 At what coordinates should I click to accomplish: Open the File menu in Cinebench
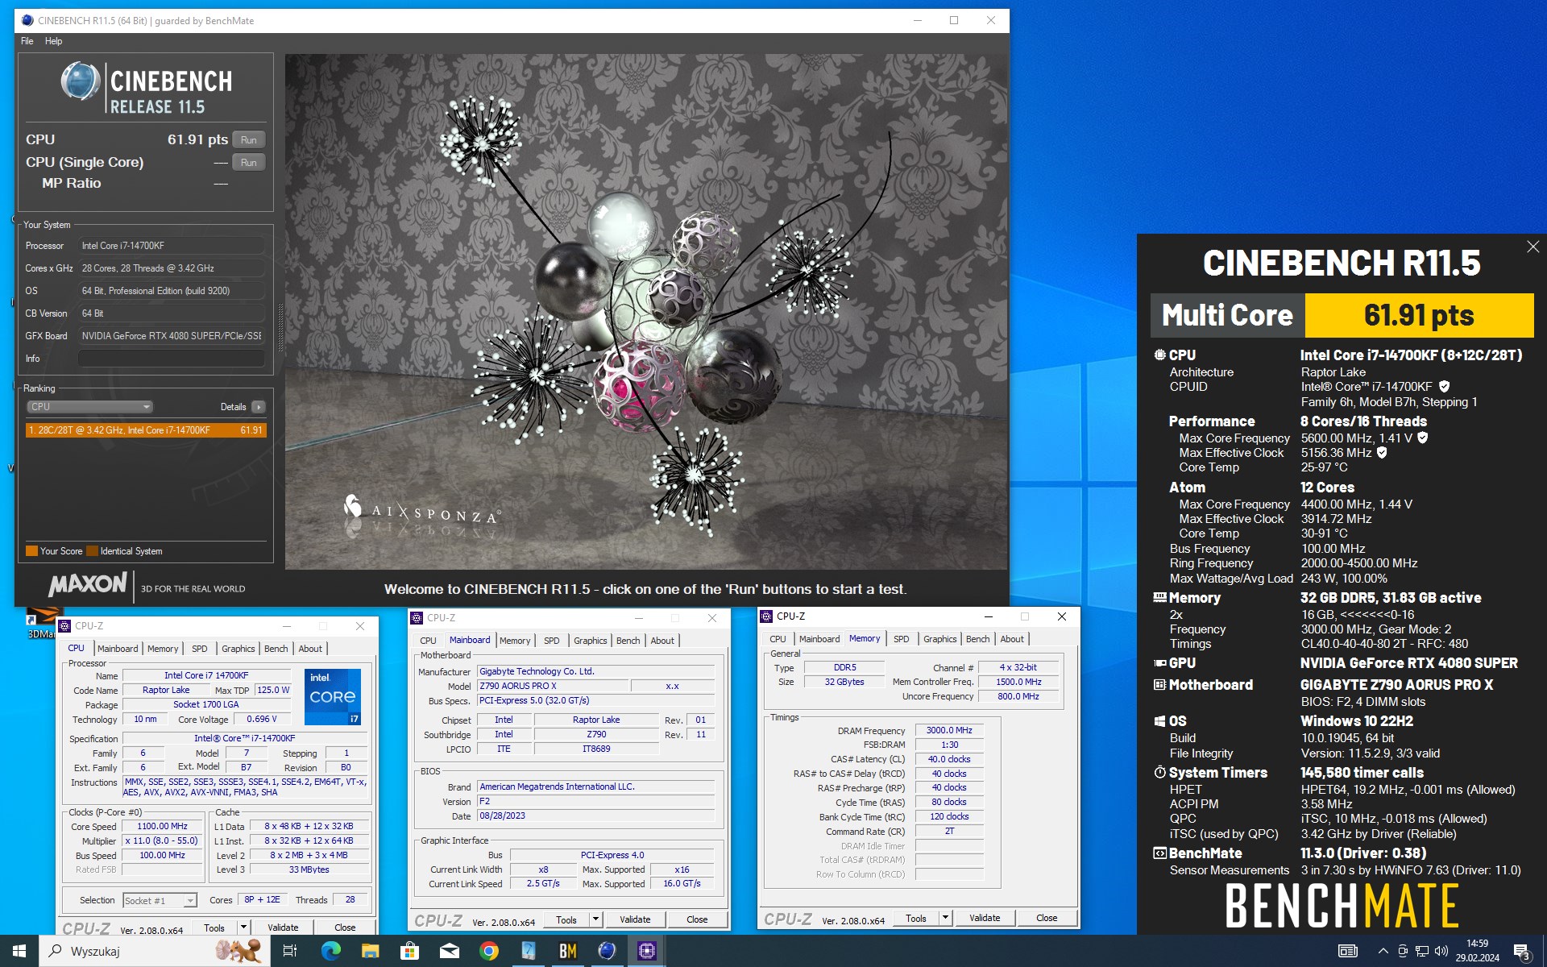click(27, 41)
